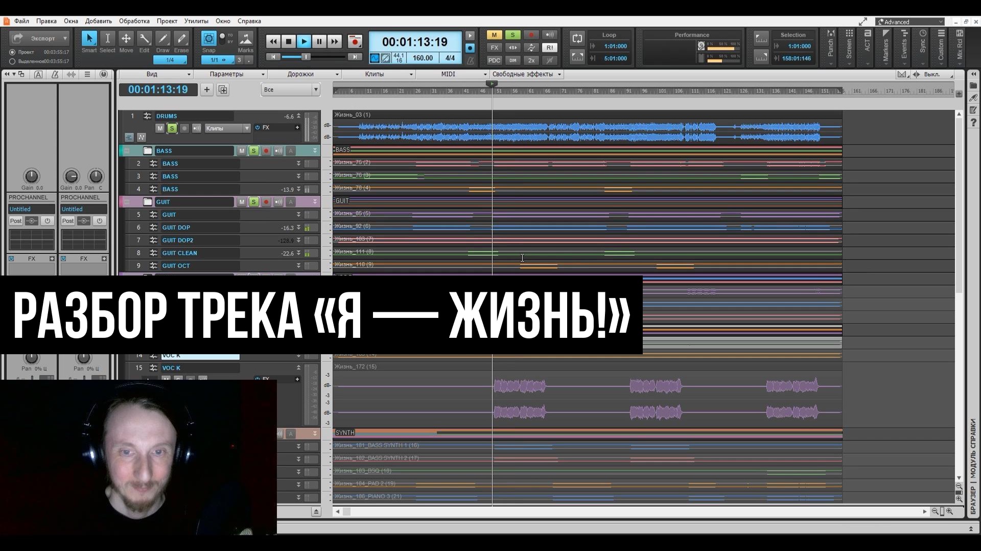Open the Правка menu
Screen dimensions: 981x551
46,21
